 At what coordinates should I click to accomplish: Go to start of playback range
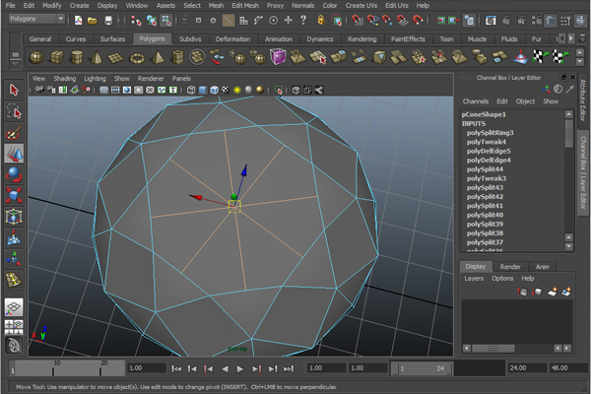tap(176, 368)
